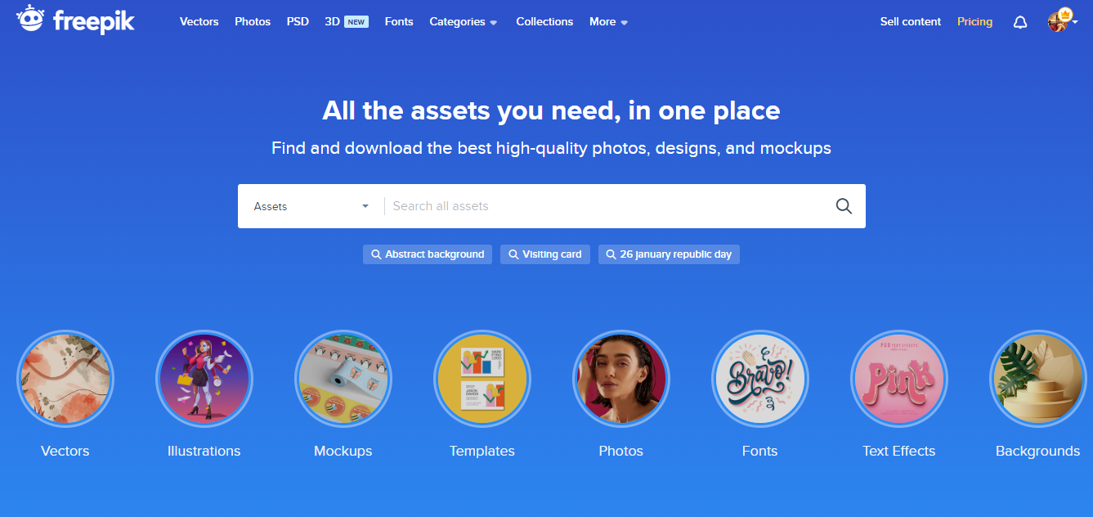Expand the Assets search type dropdown

pos(311,206)
